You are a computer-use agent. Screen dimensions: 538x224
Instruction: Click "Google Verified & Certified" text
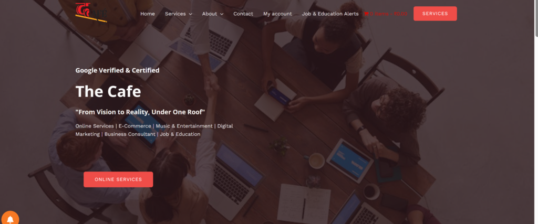pyautogui.click(x=117, y=70)
